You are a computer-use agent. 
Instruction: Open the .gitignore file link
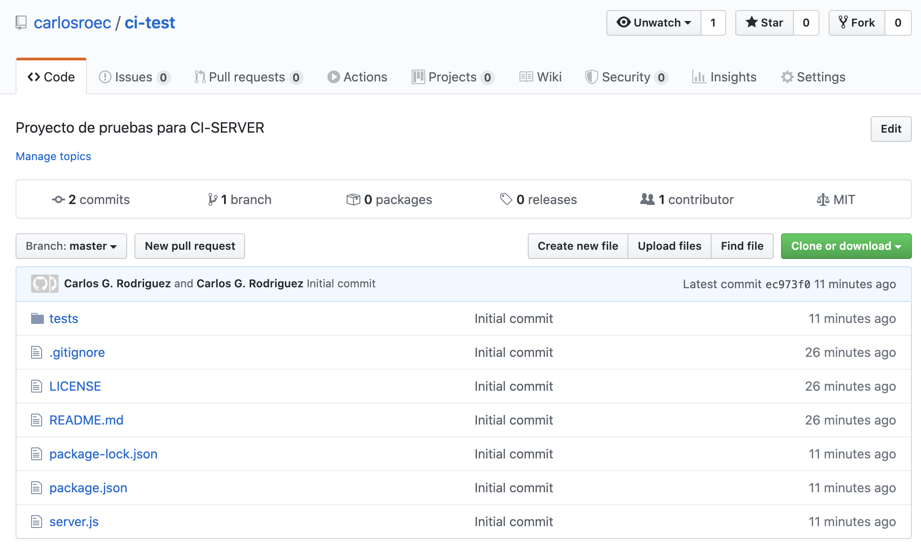[77, 352]
